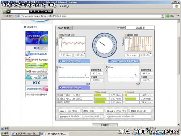Image resolution: width=181 pixels, height=136 pixels.
Task: Click the next track button in media toolbar
Action: tap(38, 11)
